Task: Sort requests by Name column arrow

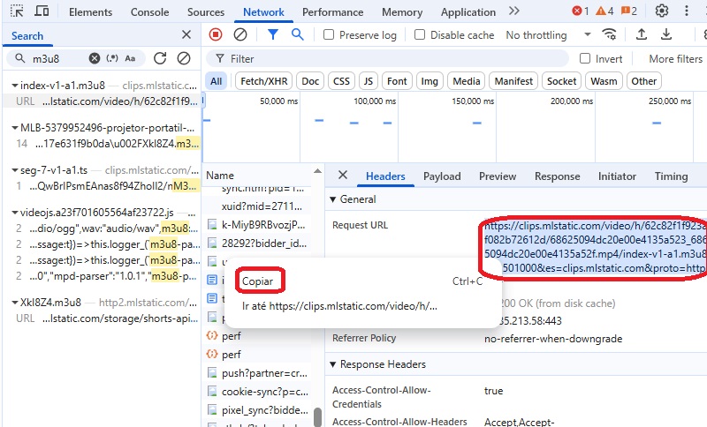Action: click(x=317, y=171)
